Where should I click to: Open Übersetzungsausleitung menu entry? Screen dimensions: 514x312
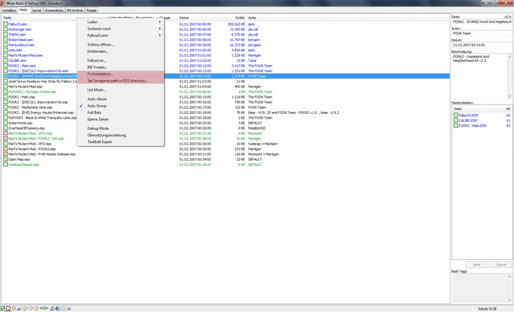121,135
